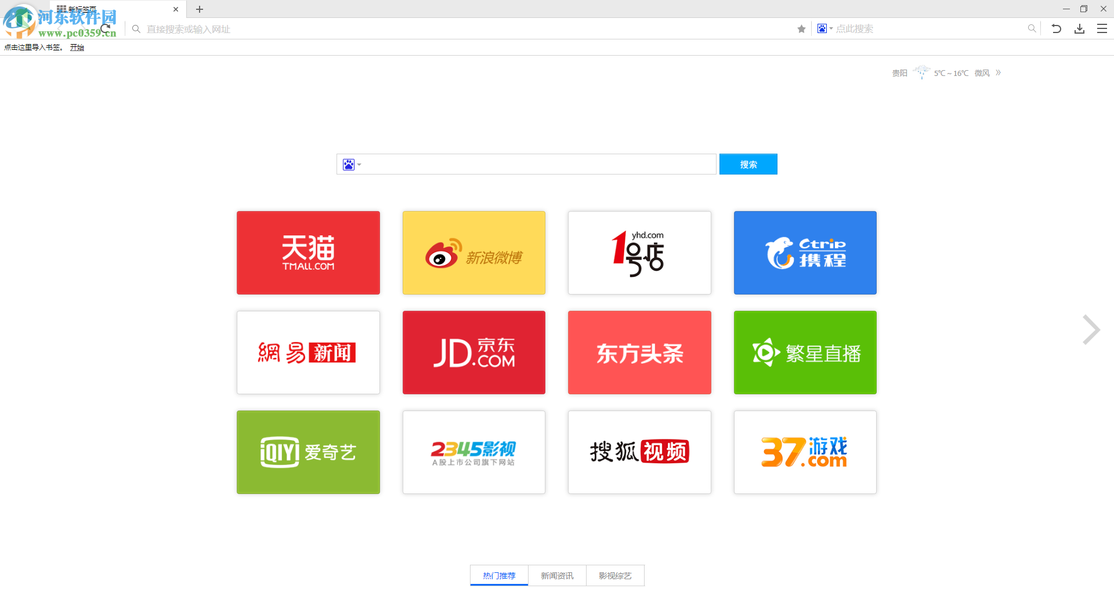1114x603 pixels.
Task: Switch to the 影视综艺 tab
Action: pos(615,575)
